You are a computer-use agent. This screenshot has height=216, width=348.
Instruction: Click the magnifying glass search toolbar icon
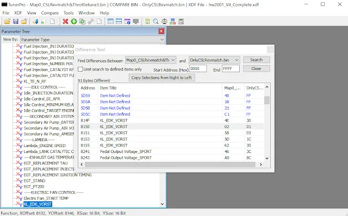(156, 21)
